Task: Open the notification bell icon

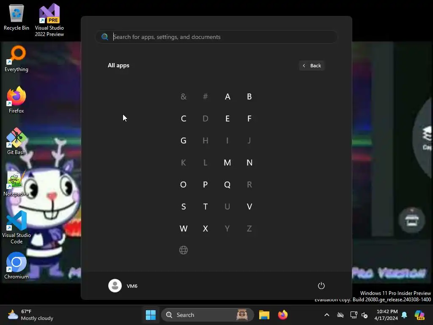Action: pos(404,315)
